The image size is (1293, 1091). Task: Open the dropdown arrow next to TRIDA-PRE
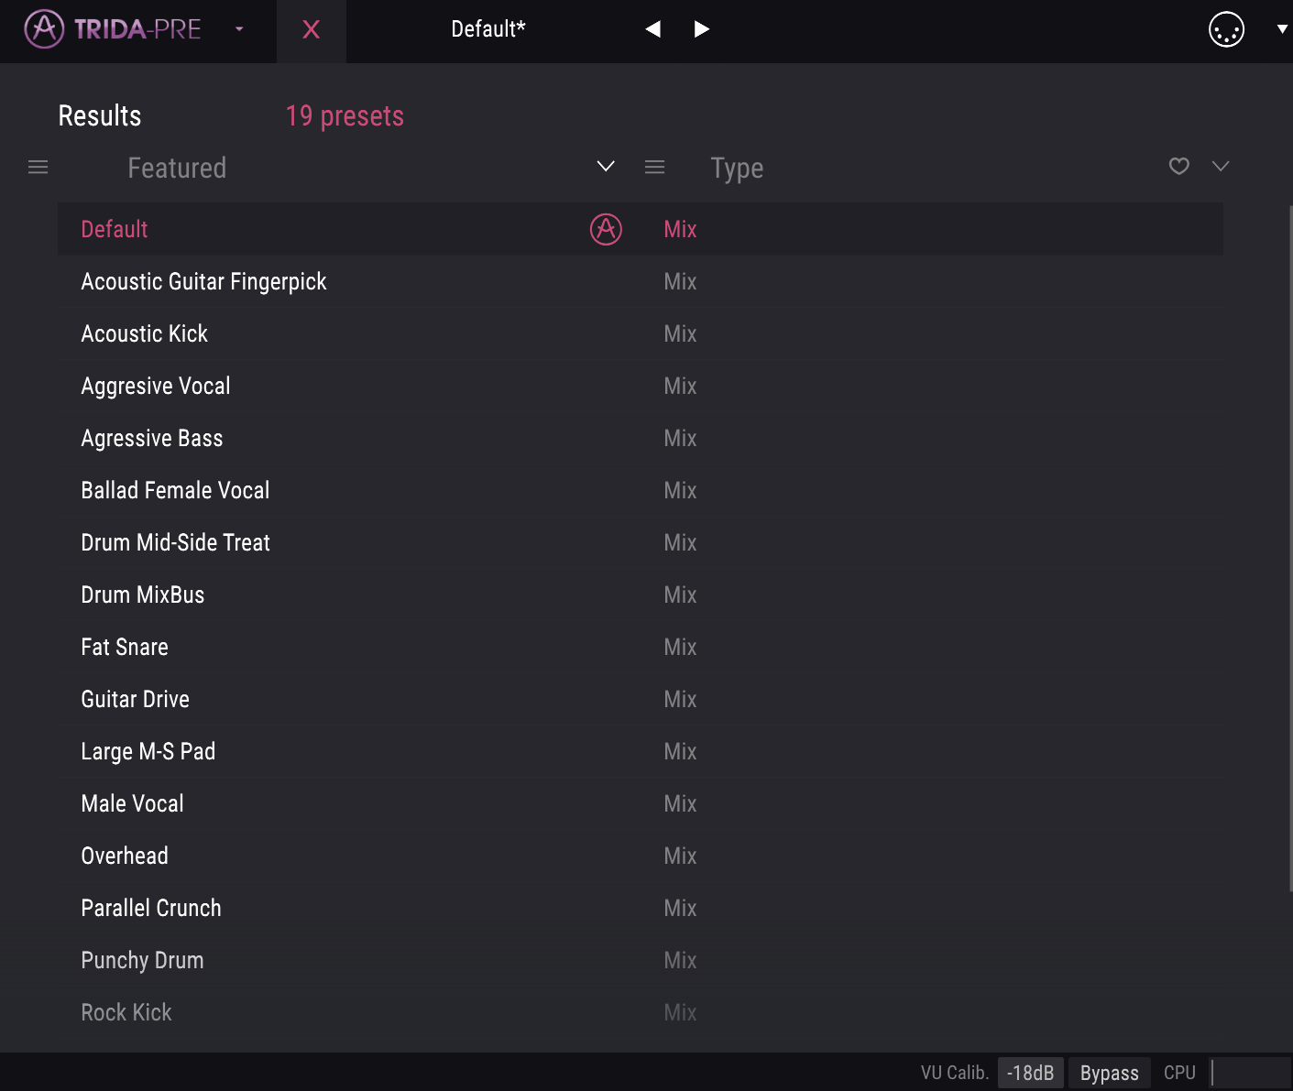point(238,28)
